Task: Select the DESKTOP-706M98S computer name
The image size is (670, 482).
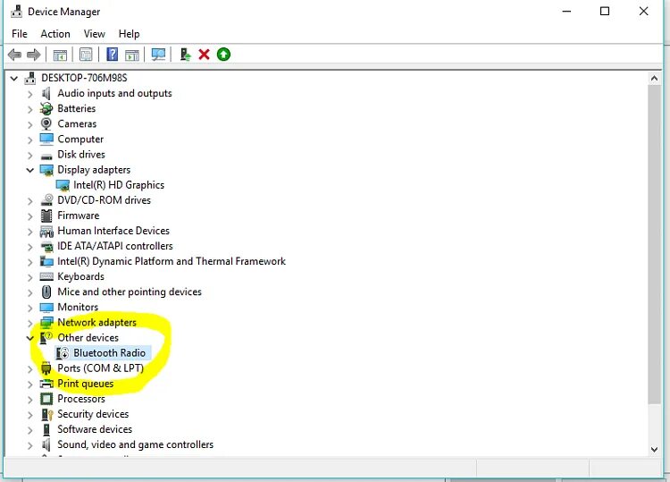Action: 84,78
